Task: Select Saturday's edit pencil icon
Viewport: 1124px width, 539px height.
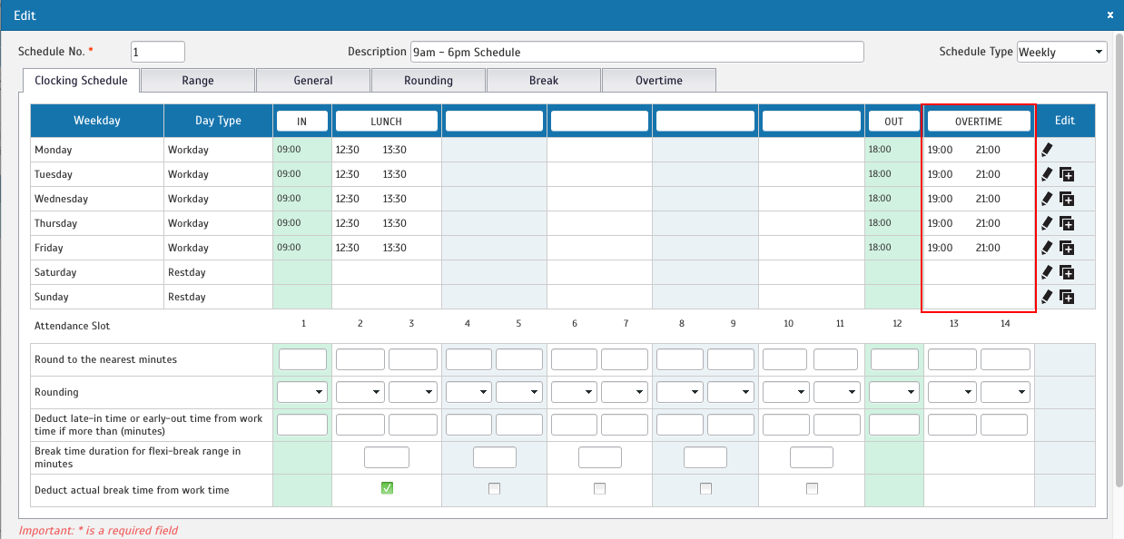Action: [1047, 272]
